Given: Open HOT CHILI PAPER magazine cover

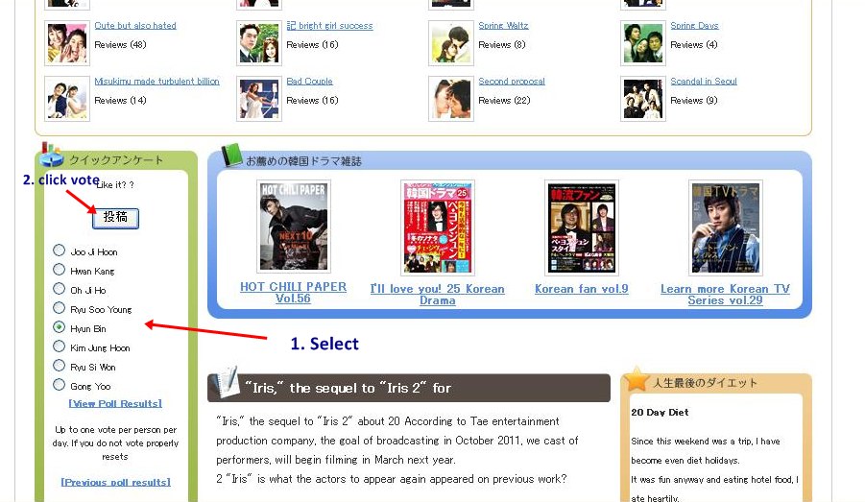Looking at the screenshot, I should pyautogui.click(x=294, y=227).
